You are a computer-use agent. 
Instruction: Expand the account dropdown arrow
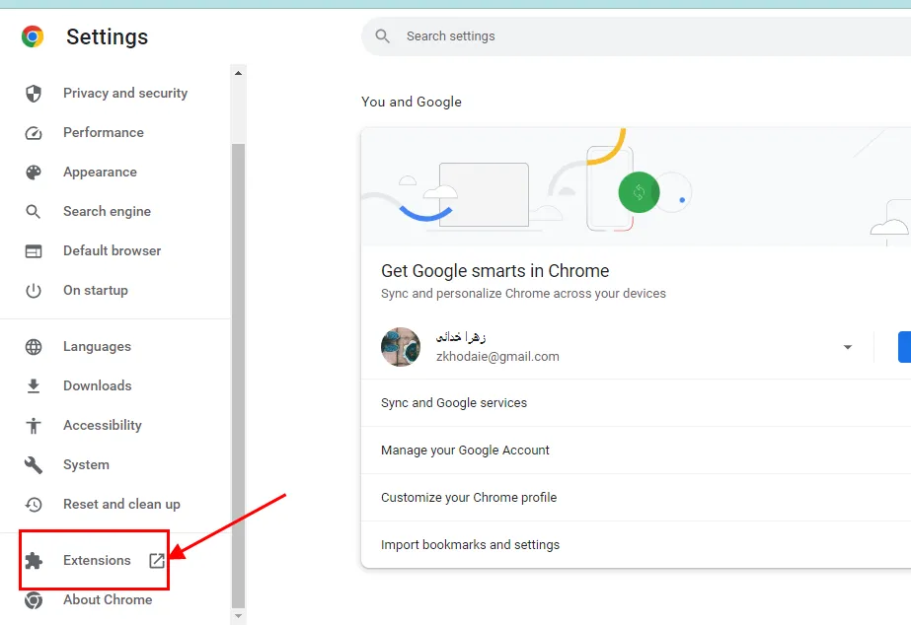(x=848, y=347)
